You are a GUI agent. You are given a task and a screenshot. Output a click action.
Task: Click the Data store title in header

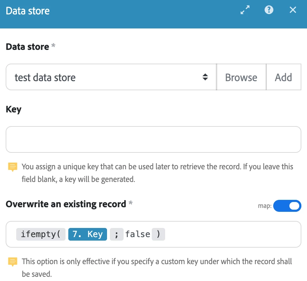point(27,11)
